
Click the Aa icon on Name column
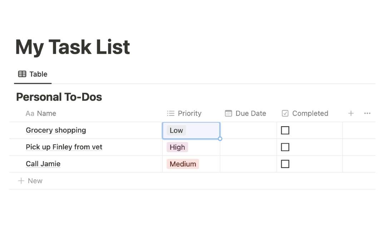30,113
